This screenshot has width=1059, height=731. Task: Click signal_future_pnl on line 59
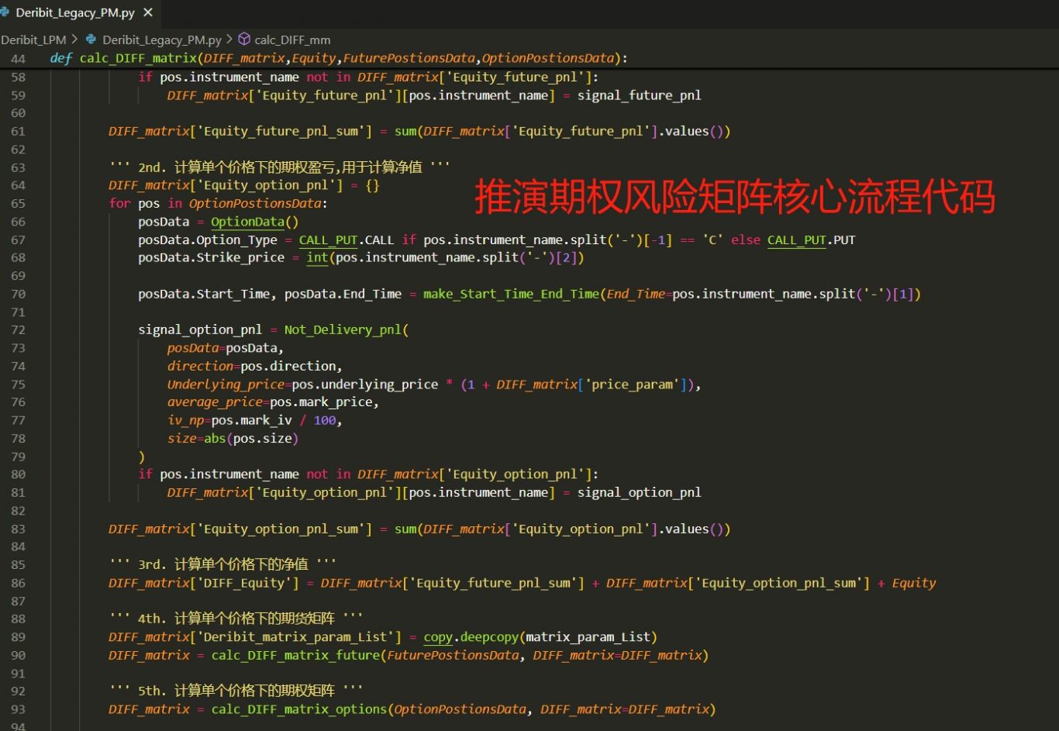[639, 95]
